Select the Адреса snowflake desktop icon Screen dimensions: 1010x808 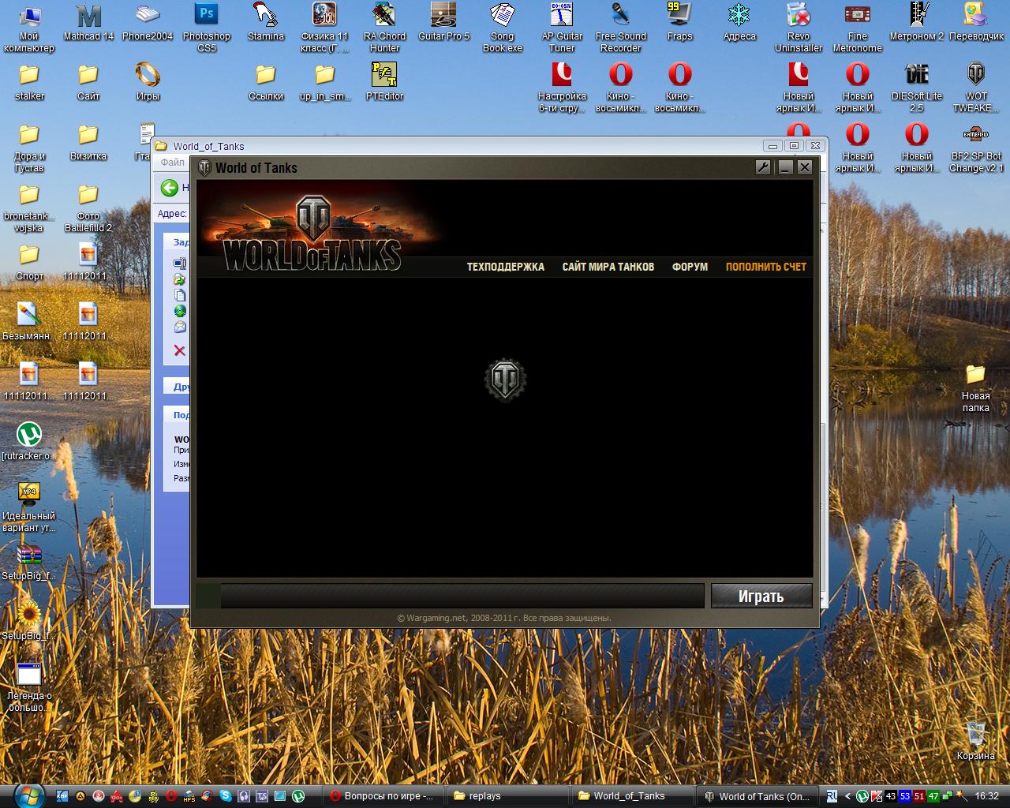point(739,23)
